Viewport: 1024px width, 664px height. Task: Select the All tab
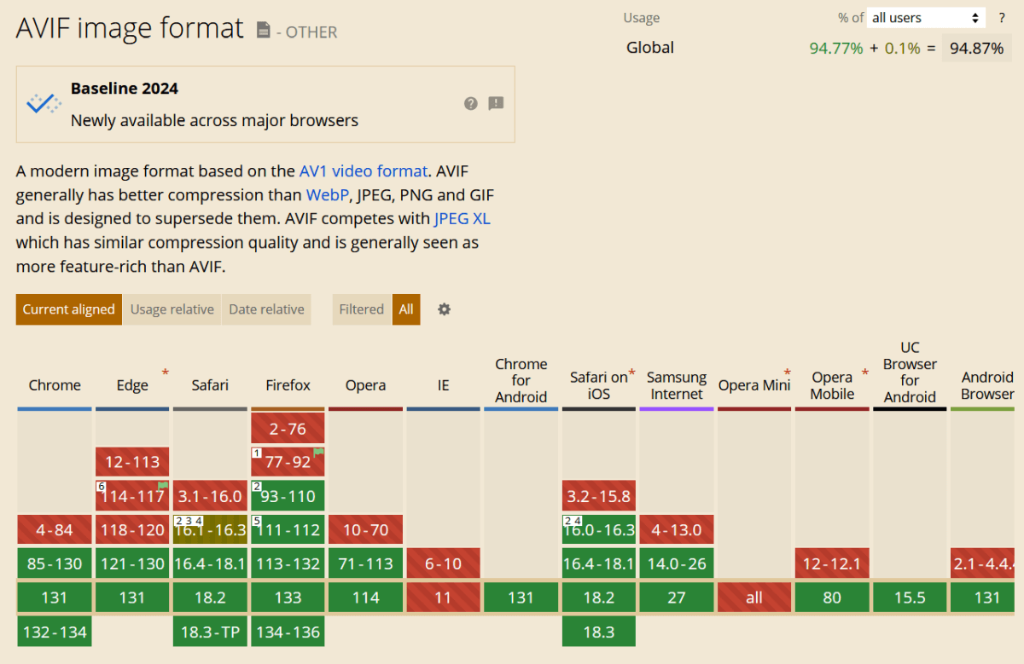coord(406,309)
